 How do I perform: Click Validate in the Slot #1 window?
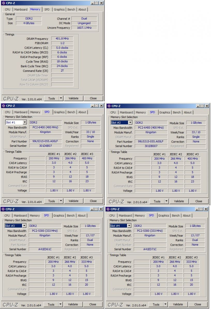pos(73,201)
